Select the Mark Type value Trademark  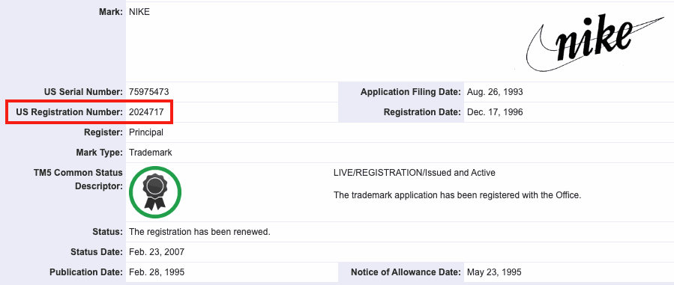151,153
